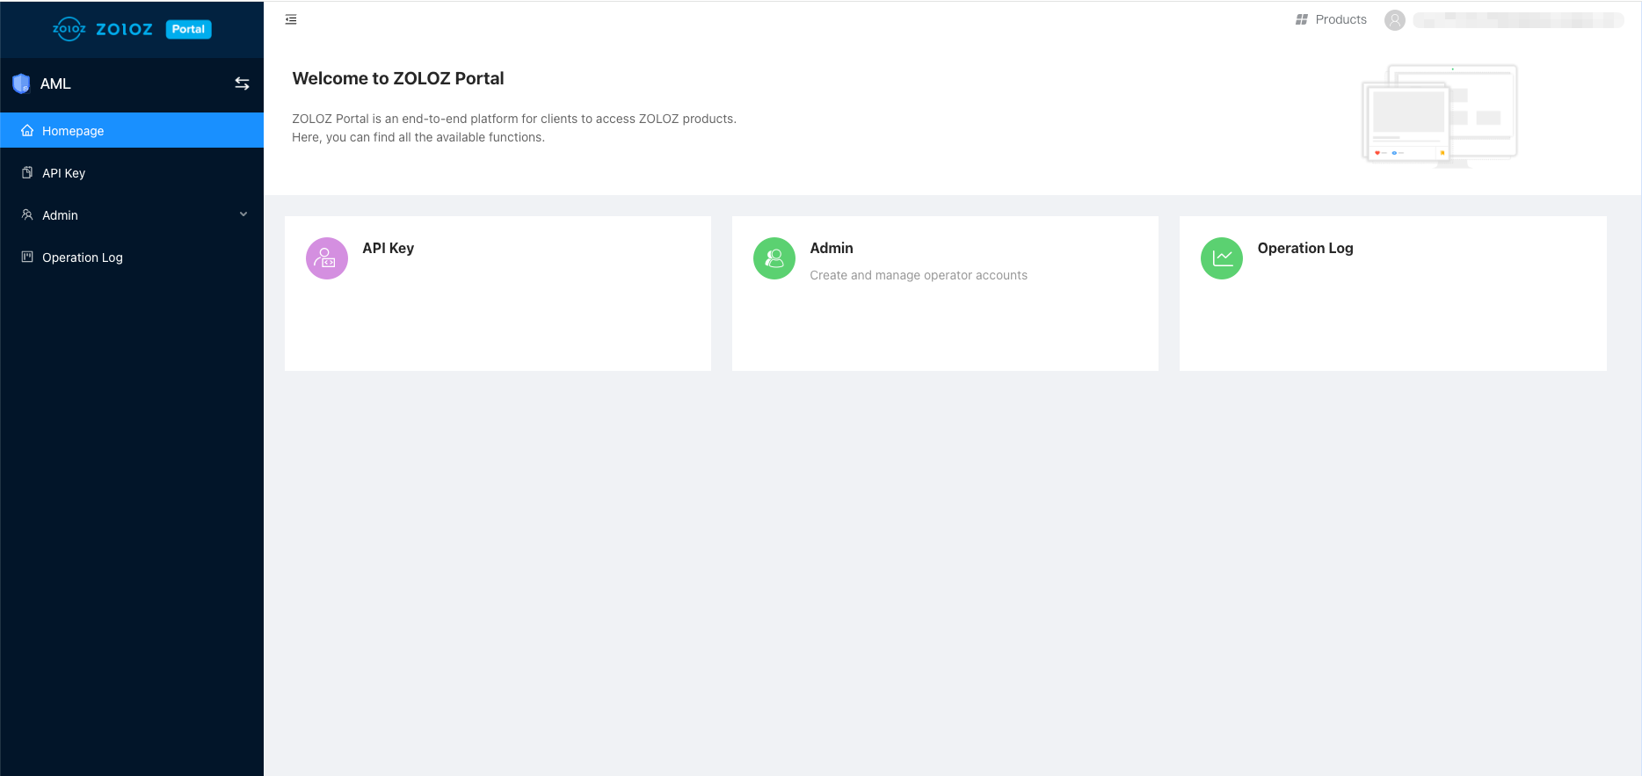Viewport: 1642px width, 776px height.
Task: Click the API Key sidebar icon
Action: point(27,173)
